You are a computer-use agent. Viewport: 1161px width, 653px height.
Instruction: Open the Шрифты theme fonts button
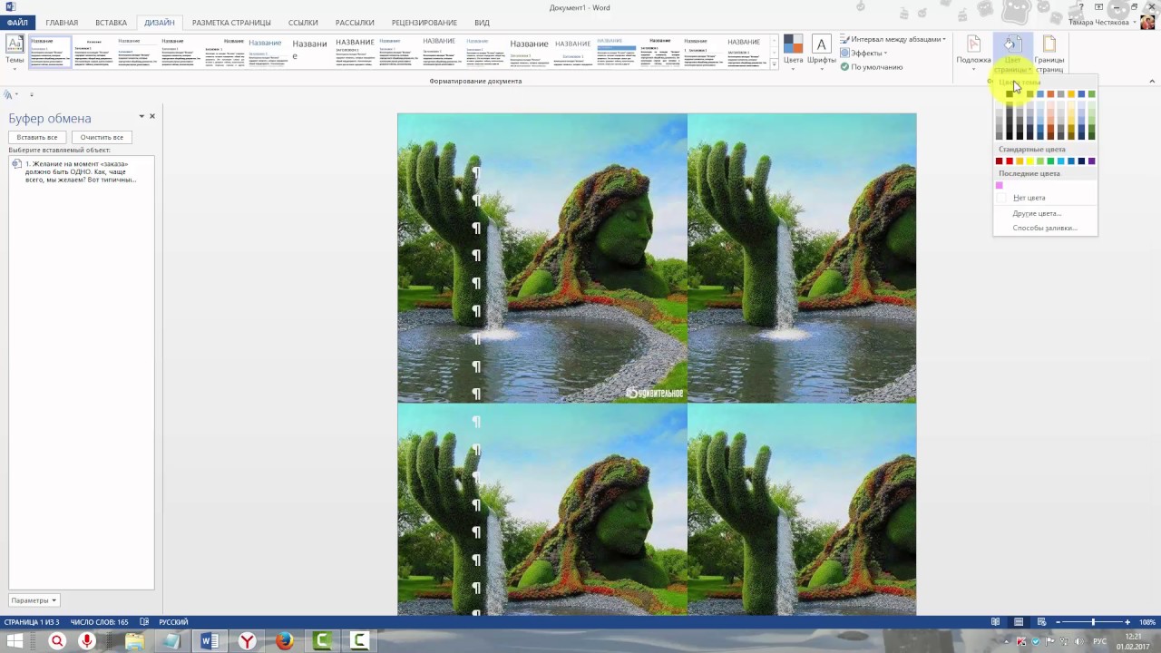click(x=821, y=51)
